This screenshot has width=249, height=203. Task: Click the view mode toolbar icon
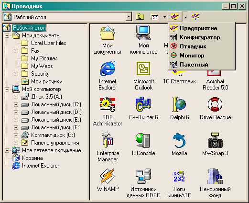pyautogui.click(x=154, y=17)
